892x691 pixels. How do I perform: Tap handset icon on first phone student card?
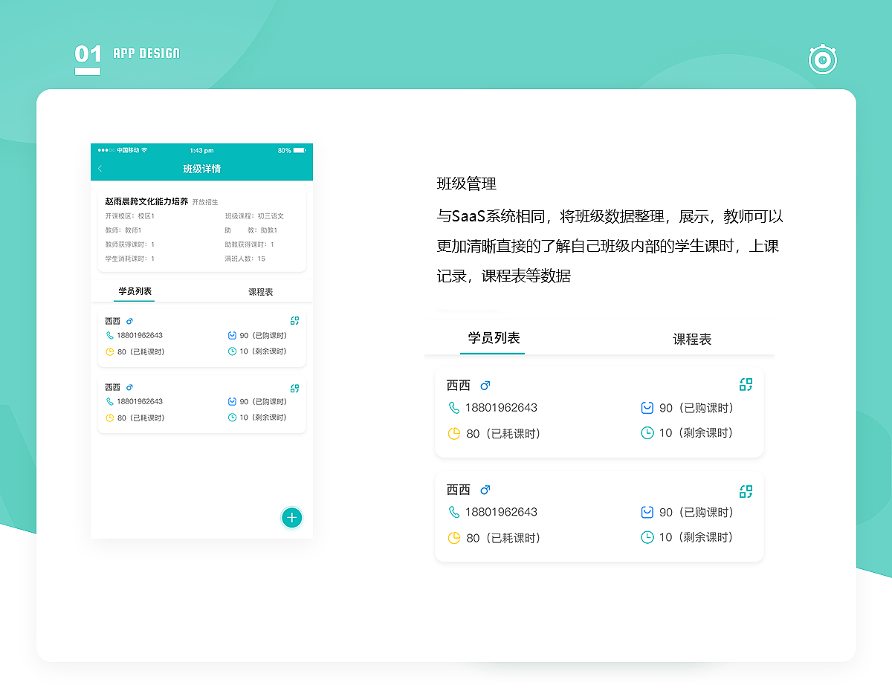(110, 336)
